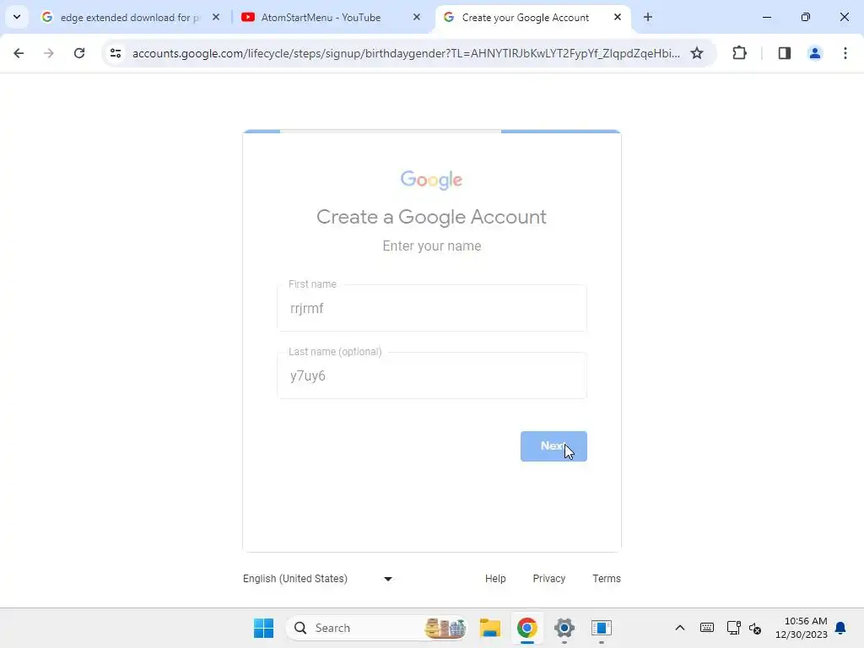The height and width of the screenshot is (648, 864).
Task: Open the Settings gear in the taskbar
Action: click(564, 628)
